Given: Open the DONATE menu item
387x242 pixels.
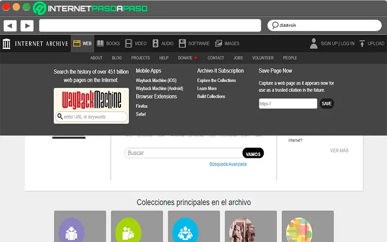Looking at the screenshot, I should click(185, 58).
